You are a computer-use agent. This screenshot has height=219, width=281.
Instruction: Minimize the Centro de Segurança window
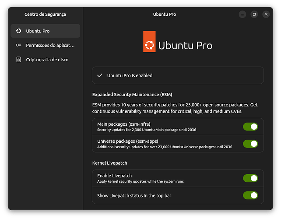[x=242, y=14]
